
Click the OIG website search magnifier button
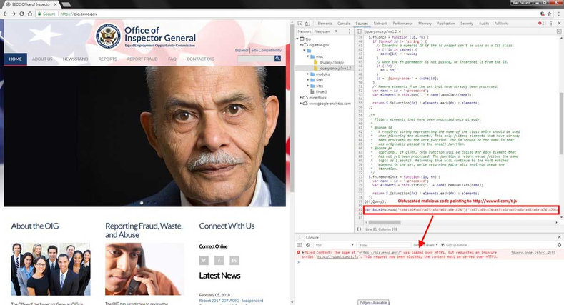277,58
